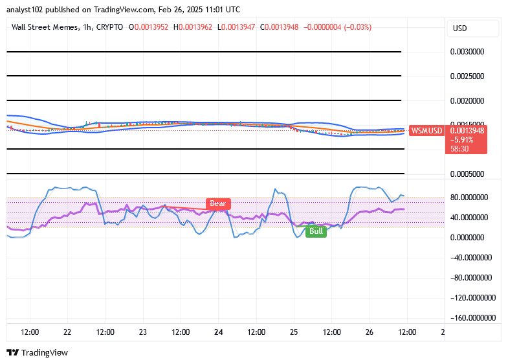Click the TradingView text link

(45, 352)
